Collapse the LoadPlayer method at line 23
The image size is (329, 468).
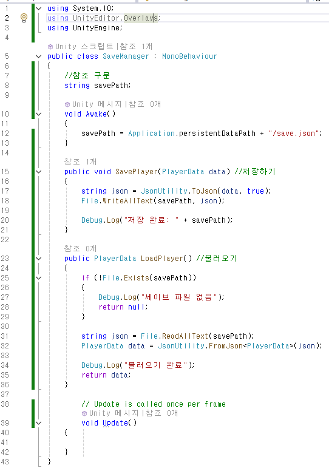38,258
